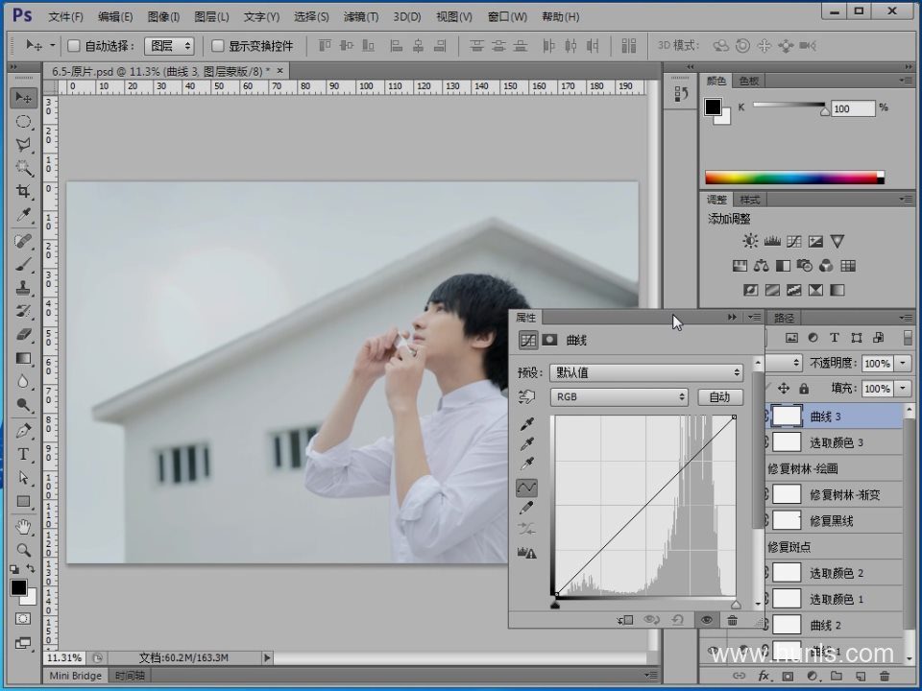922x691 pixels.
Task: Reset Curves to adjustment defaults
Action: coord(678,620)
